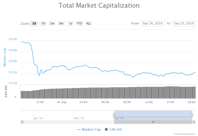Grab the left navigator range handle
The image size is (198, 136).
click(x=114, y=115)
